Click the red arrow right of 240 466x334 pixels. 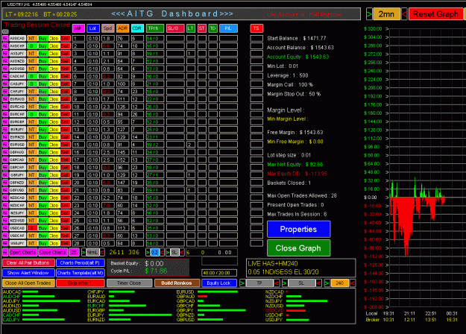pos(353,283)
